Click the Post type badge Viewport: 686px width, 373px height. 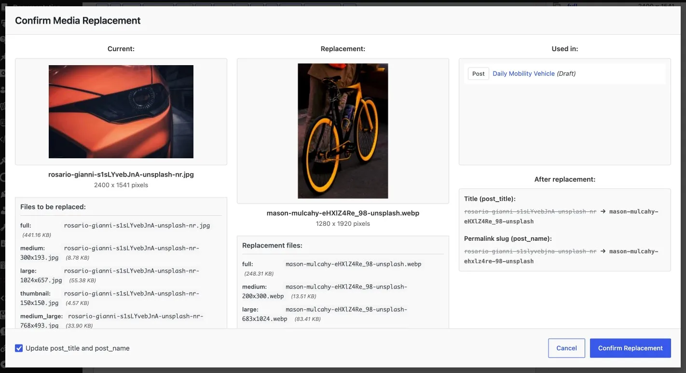click(x=479, y=73)
